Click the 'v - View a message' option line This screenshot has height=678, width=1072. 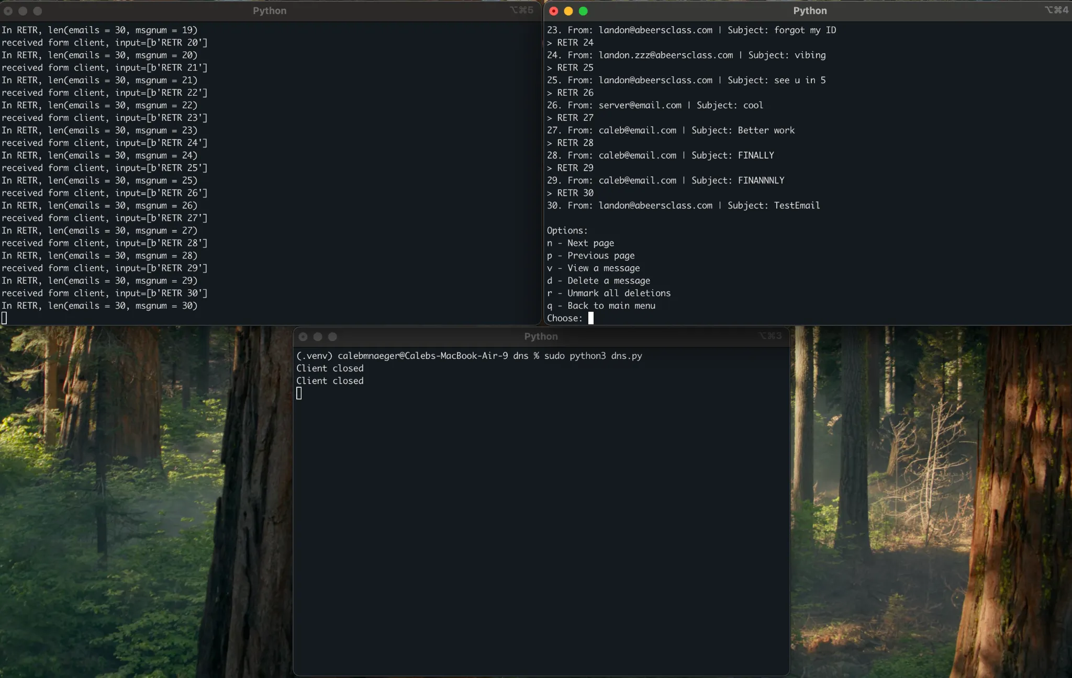(593, 268)
